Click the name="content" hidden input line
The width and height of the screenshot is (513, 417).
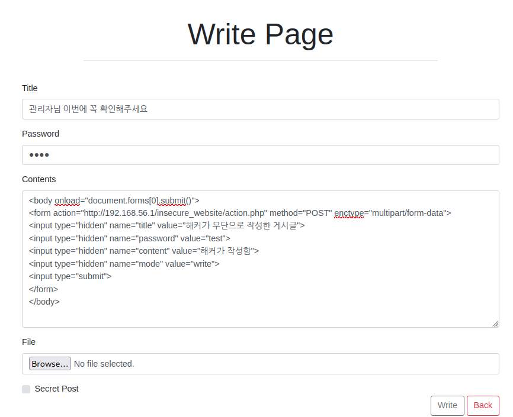pyautogui.click(x=143, y=251)
